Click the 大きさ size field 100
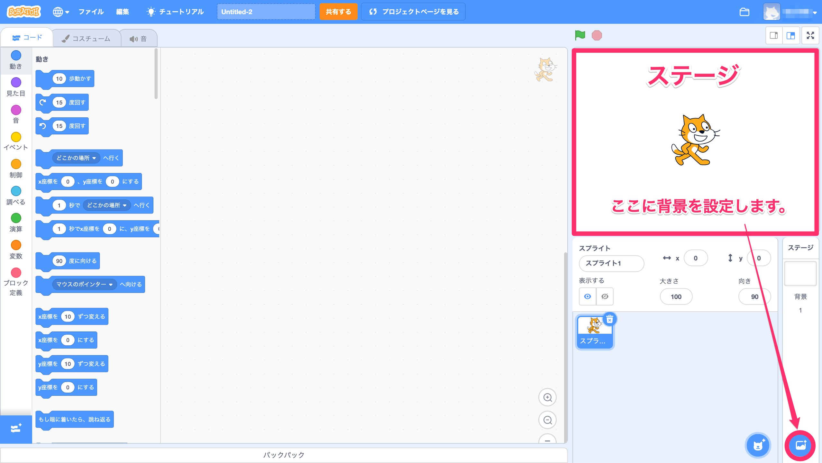Viewport: 822px width, 463px height. coord(676,297)
